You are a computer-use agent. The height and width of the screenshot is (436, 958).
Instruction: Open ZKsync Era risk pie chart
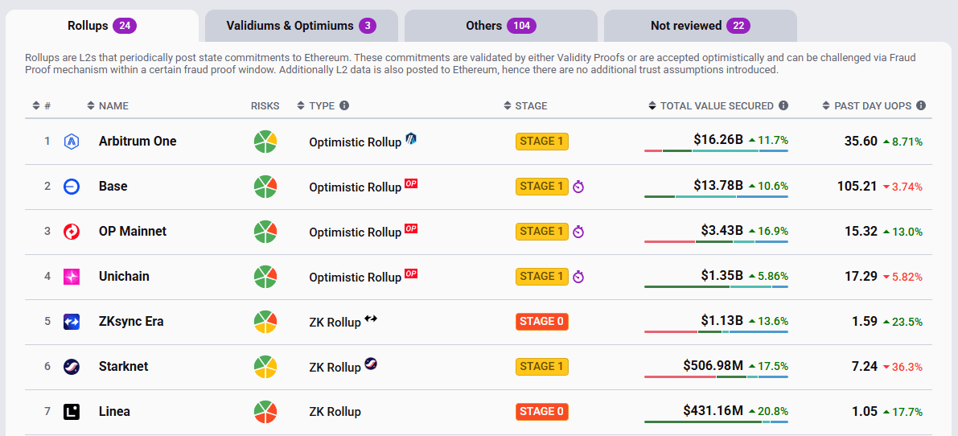click(x=265, y=322)
